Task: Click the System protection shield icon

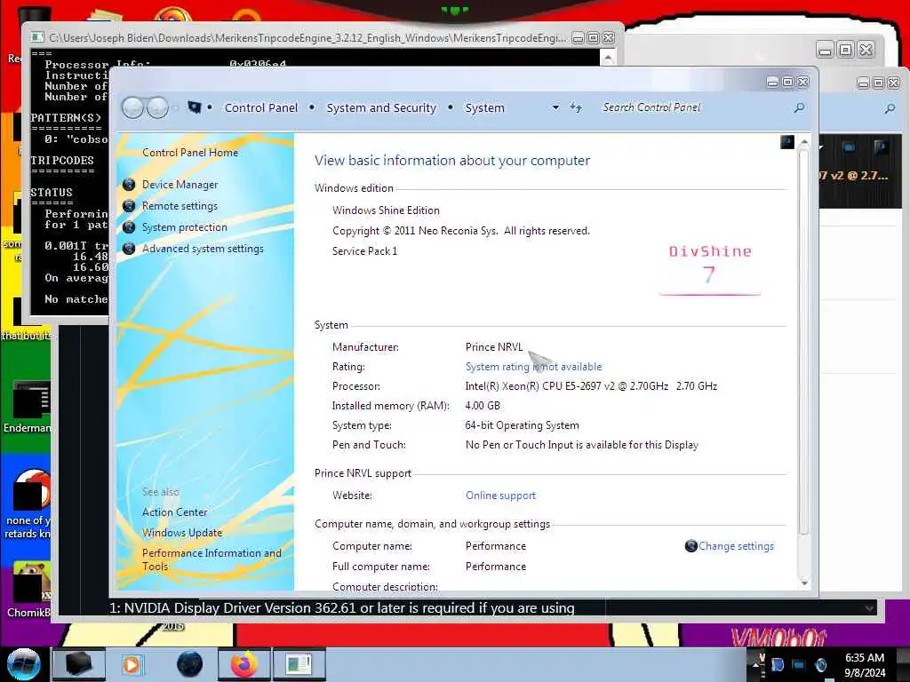Action: 129,227
